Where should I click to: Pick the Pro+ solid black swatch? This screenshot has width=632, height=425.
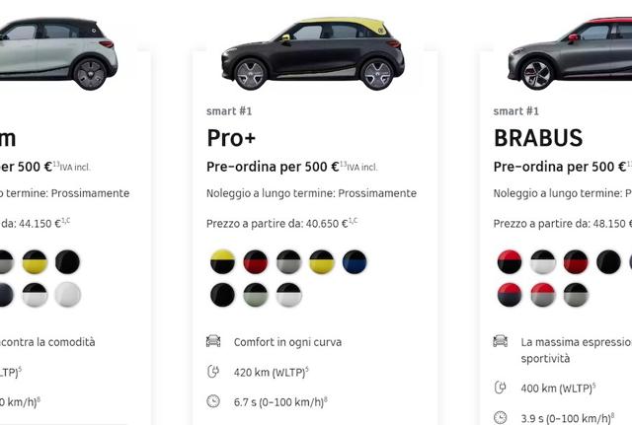[x=222, y=295]
